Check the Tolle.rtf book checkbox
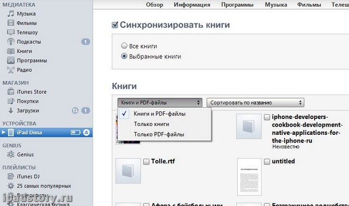Screen dimensions: 349x206 point(146,161)
